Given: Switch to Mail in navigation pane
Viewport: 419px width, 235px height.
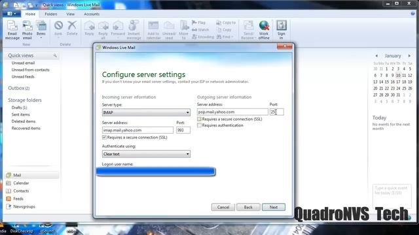Looking at the screenshot, I should 32,175.
